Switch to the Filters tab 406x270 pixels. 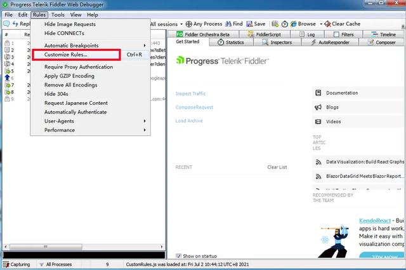344,34
